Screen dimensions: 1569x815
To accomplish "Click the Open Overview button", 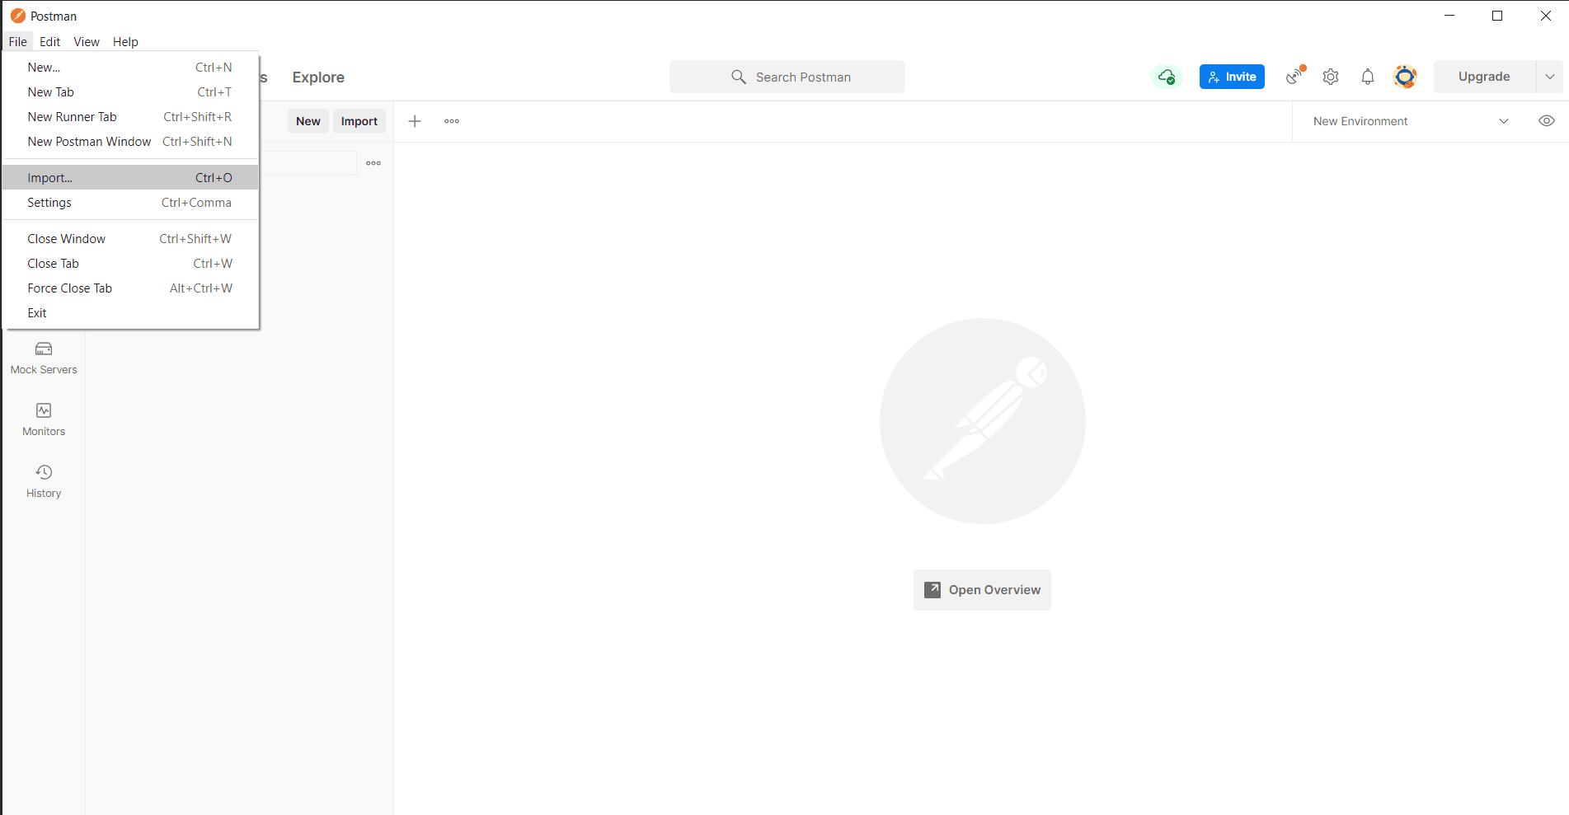I will (x=982, y=590).
